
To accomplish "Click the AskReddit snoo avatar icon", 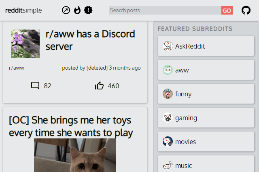I will click(168, 46).
